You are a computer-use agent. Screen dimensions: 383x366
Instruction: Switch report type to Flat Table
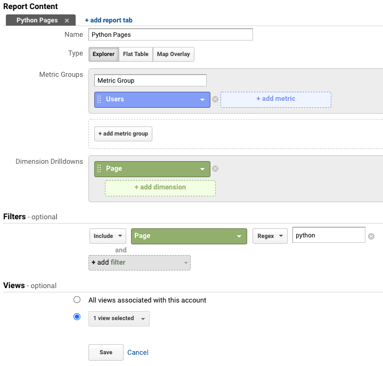(x=135, y=54)
